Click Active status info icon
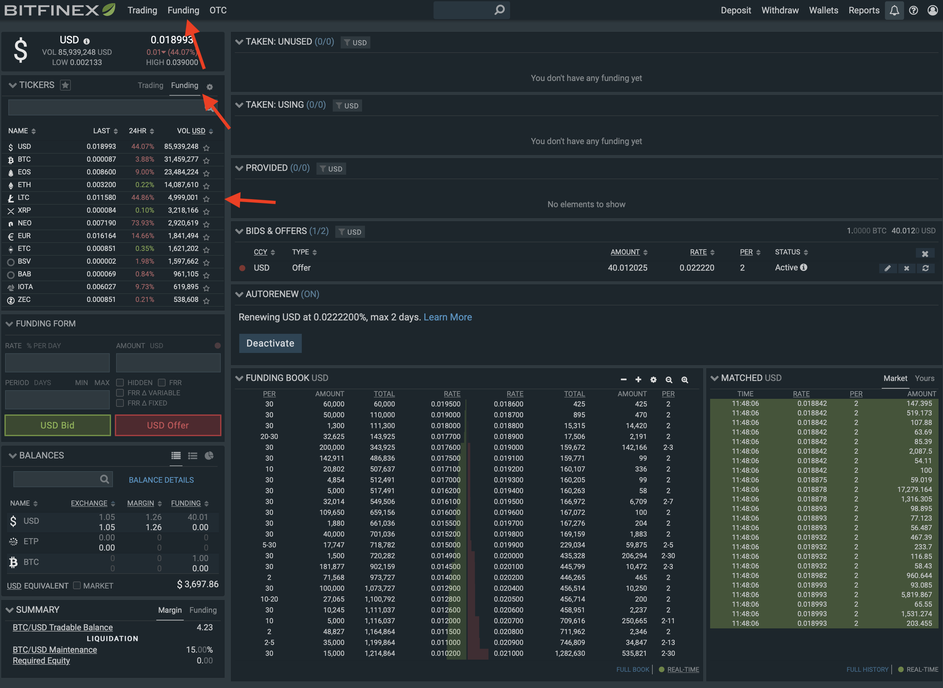The height and width of the screenshot is (688, 943). point(803,267)
